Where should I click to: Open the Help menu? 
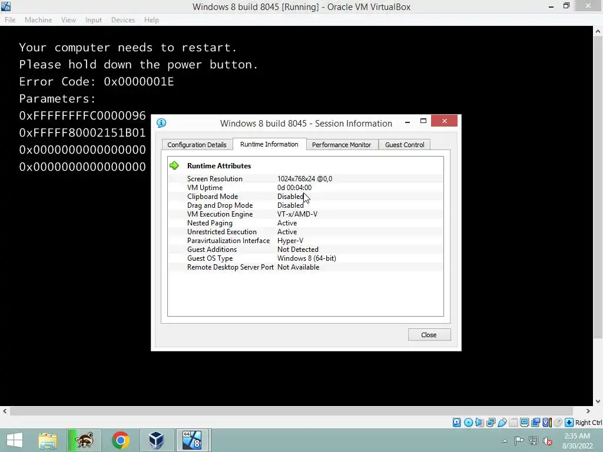(x=151, y=20)
